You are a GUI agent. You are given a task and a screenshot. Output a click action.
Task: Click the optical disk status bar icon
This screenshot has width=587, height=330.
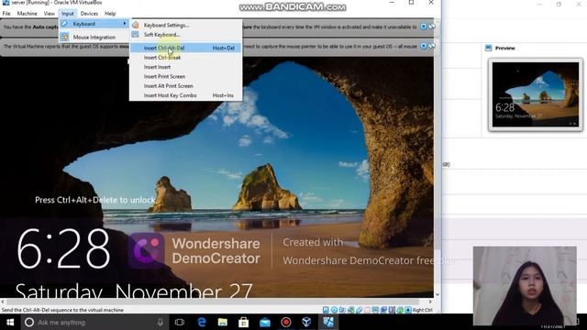coord(334,310)
